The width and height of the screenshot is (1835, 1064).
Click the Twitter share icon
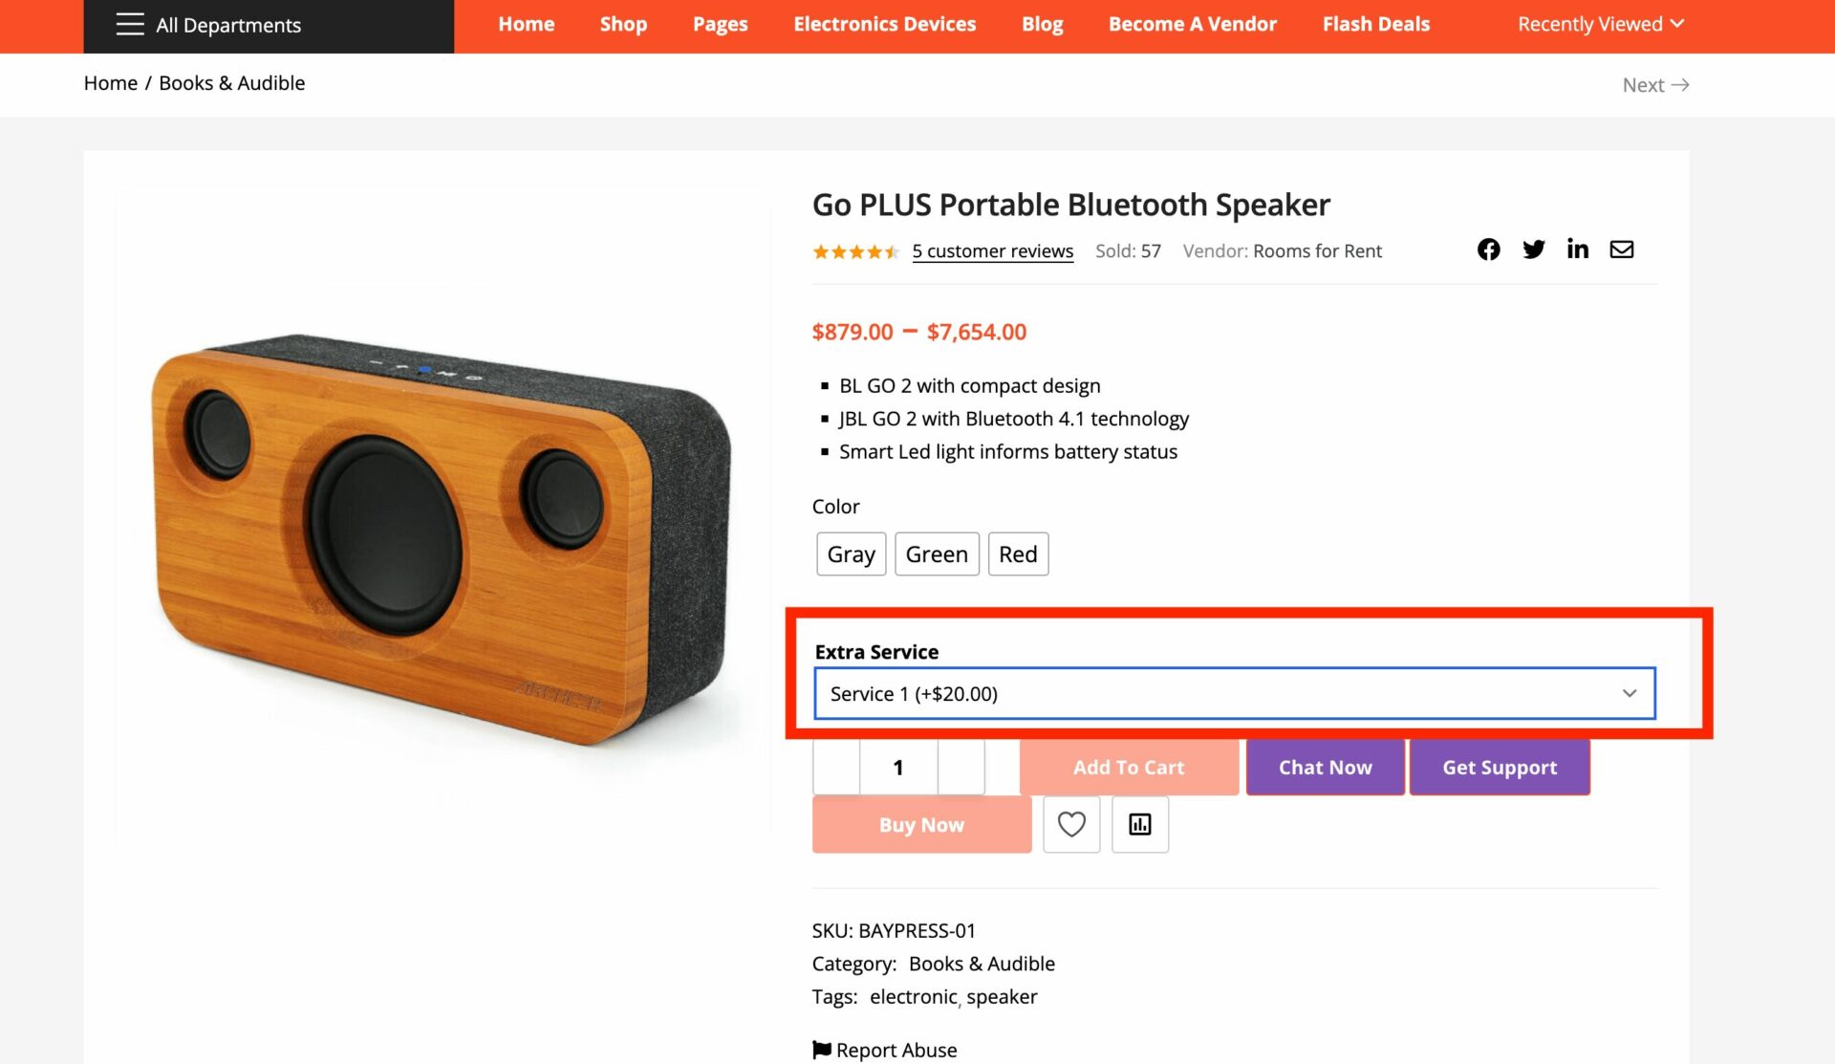[1532, 249]
